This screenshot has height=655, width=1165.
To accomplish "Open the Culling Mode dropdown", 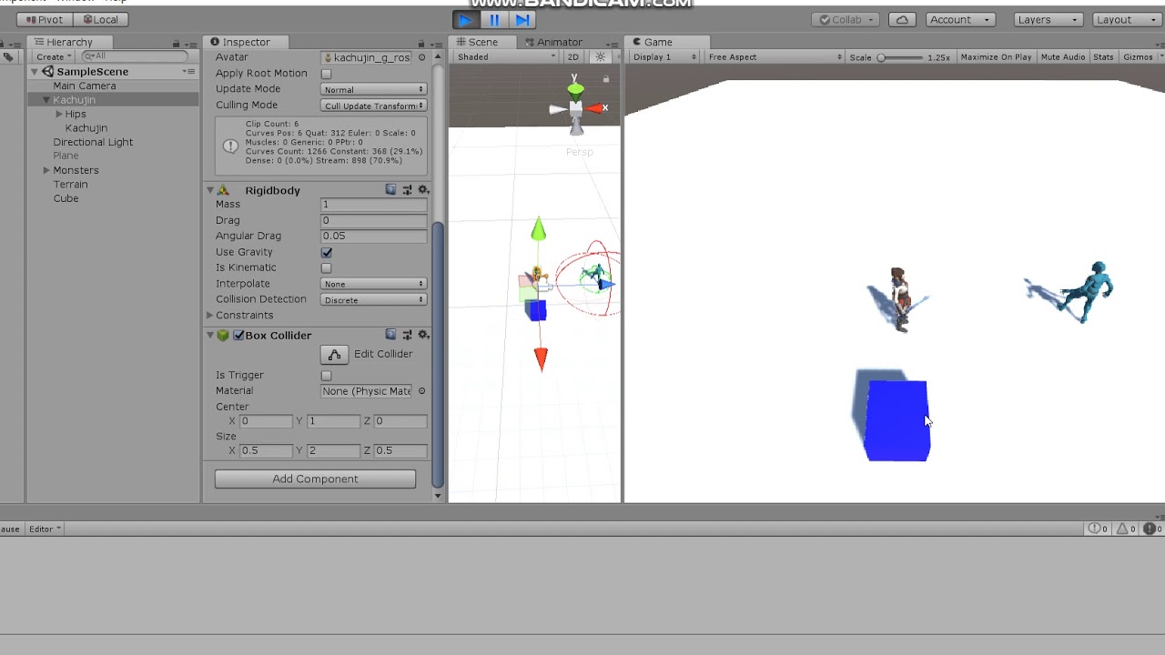I will [374, 106].
